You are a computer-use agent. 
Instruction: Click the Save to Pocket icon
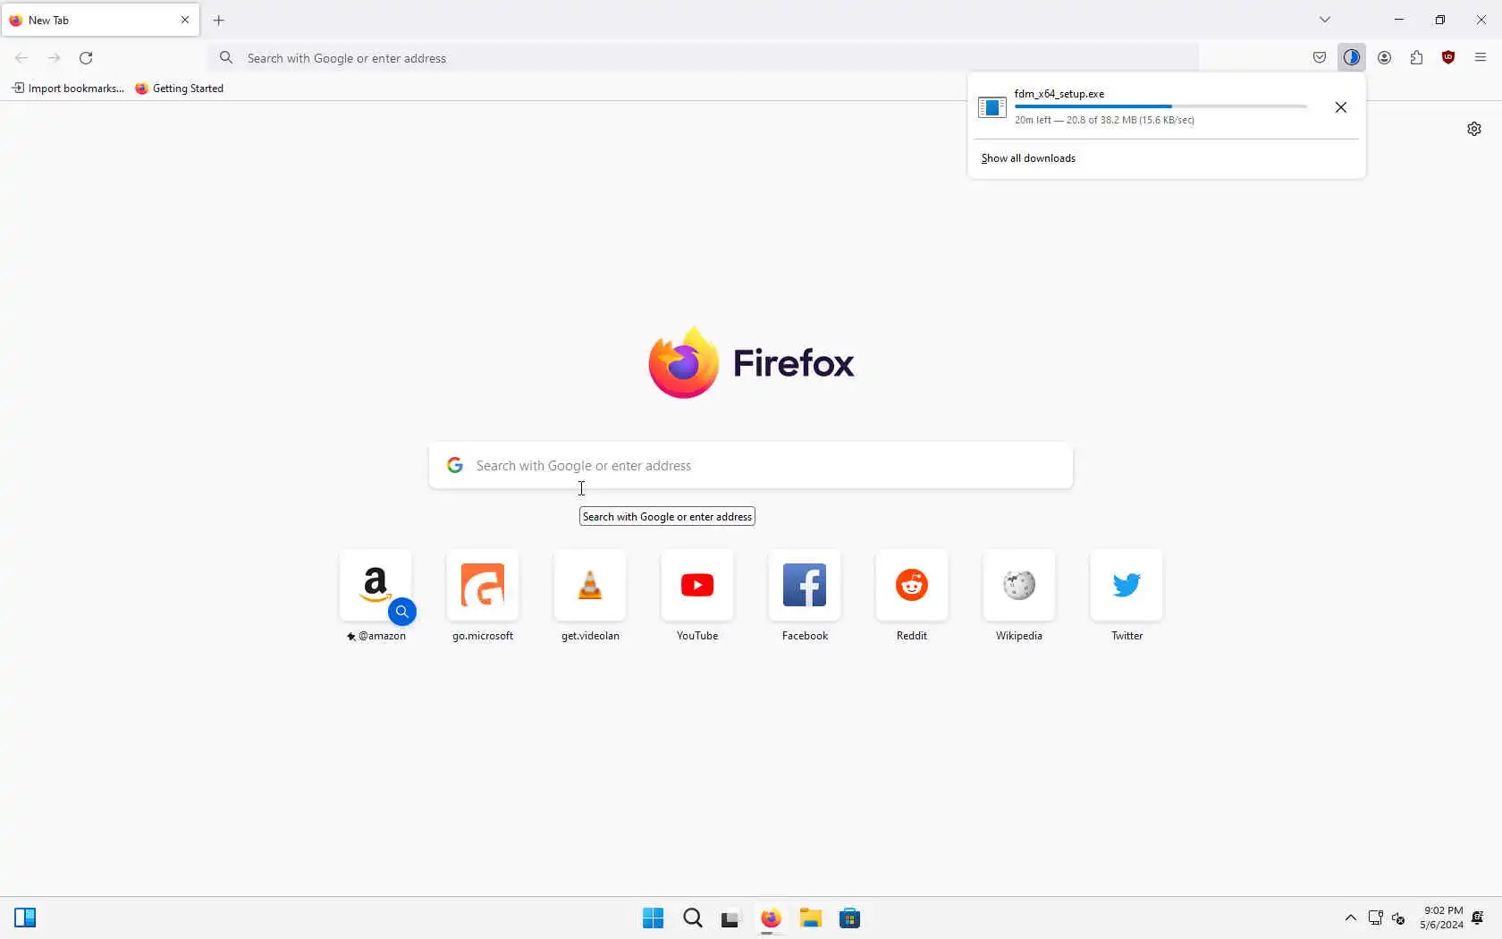(1320, 58)
